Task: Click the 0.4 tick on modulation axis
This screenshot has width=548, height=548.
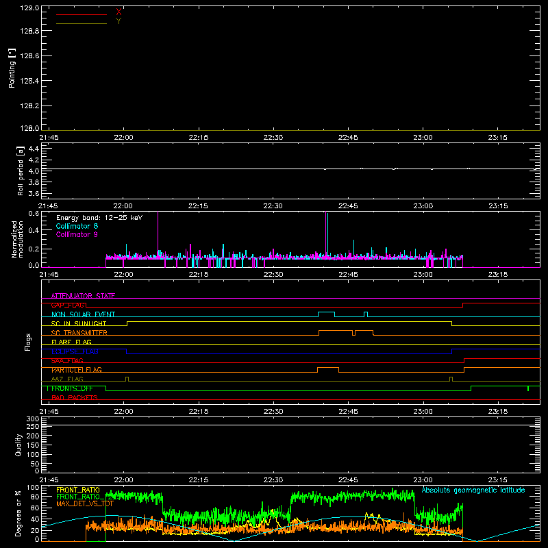Action: [34, 230]
